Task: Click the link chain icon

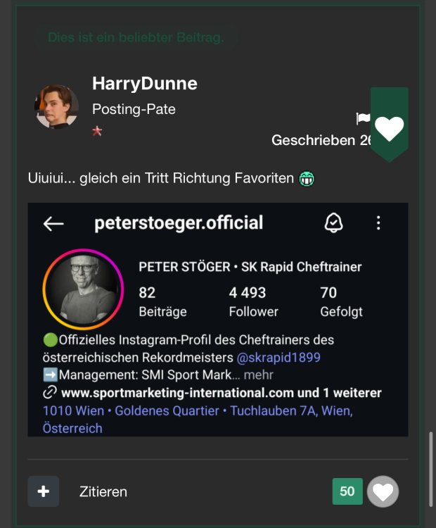Action: (x=50, y=393)
